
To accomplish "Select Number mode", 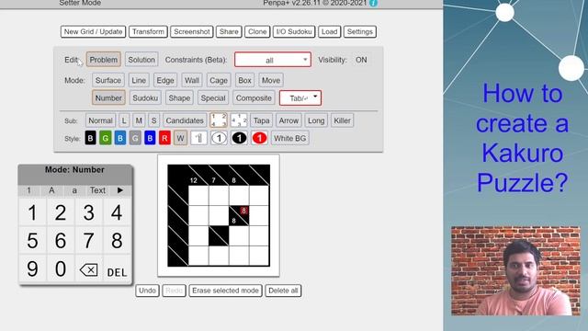I will coord(108,97).
